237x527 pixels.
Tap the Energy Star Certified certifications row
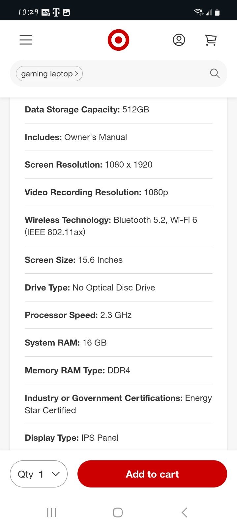click(x=119, y=404)
